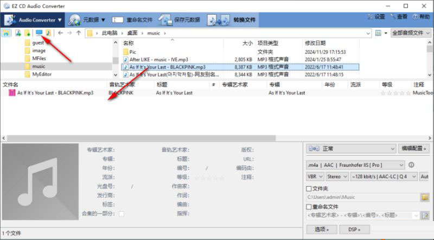Click music segment in the path breadcrumb
The height and width of the screenshot is (240, 434).
click(x=154, y=33)
